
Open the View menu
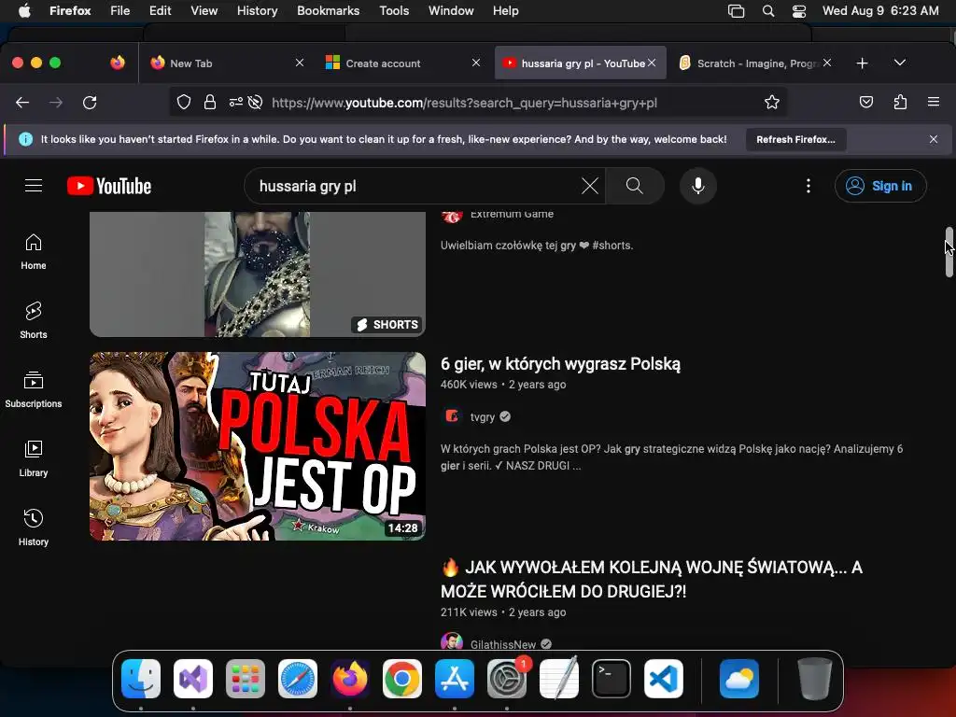click(204, 10)
